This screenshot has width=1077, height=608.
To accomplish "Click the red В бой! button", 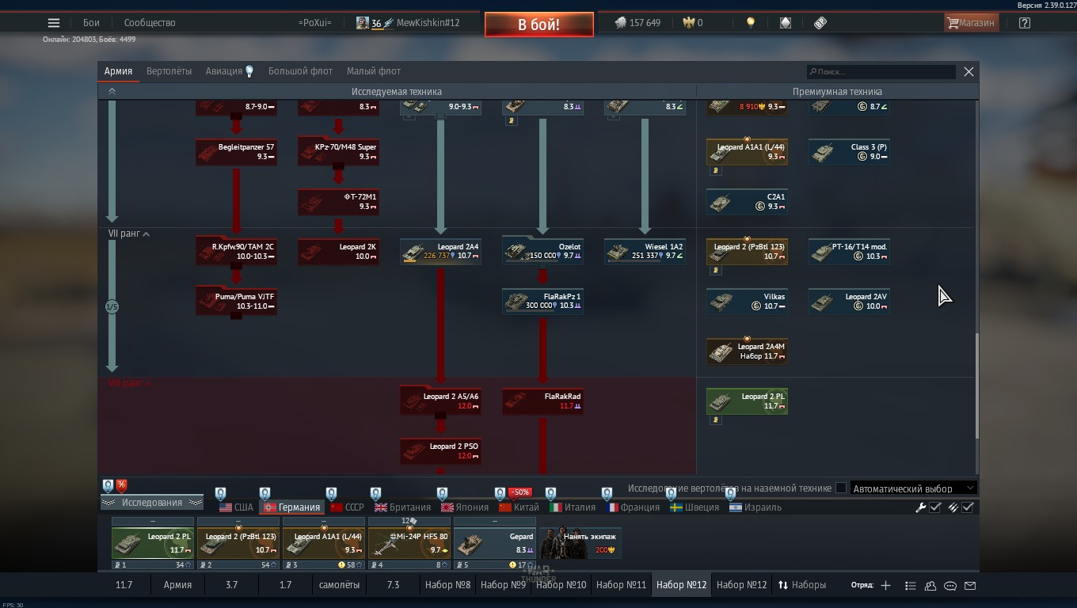I will pos(538,25).
